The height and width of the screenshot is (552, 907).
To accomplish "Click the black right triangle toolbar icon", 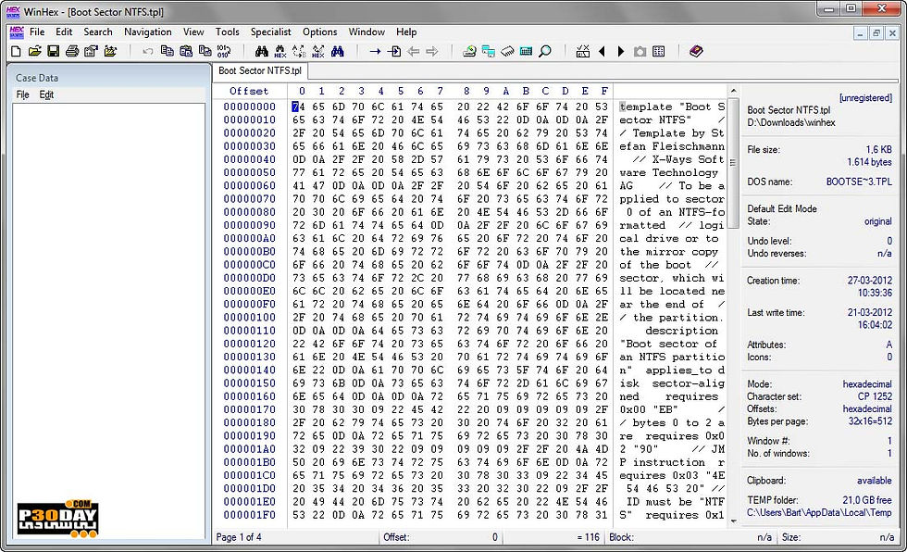I will 621,52.
